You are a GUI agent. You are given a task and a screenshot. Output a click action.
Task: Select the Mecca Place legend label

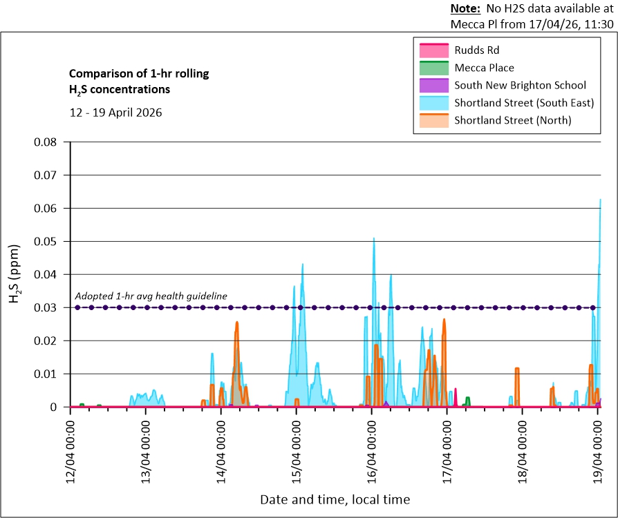pyautogui.click(x=484, y=68)
